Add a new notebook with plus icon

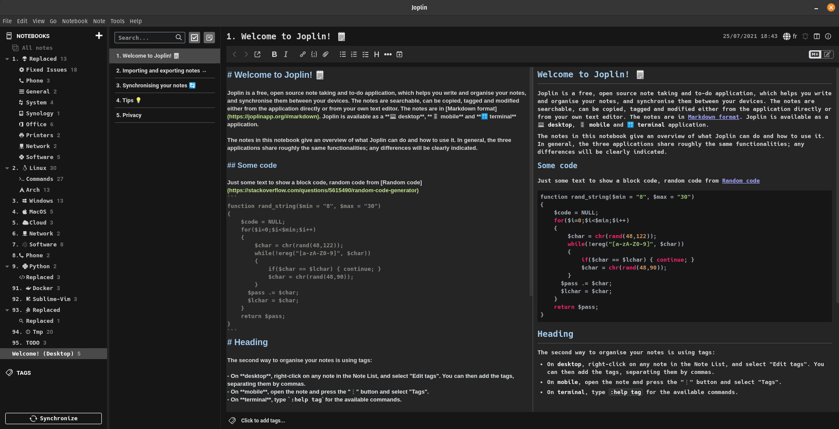(99, 36)
